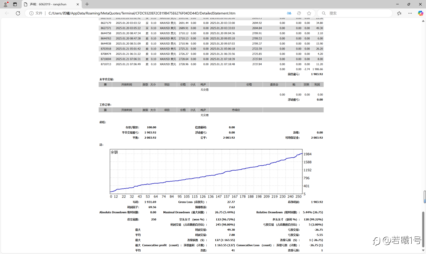Open the Edge settings and more menu
The image size is (426, 254).
pyautogui.click(x=410, y=13)
